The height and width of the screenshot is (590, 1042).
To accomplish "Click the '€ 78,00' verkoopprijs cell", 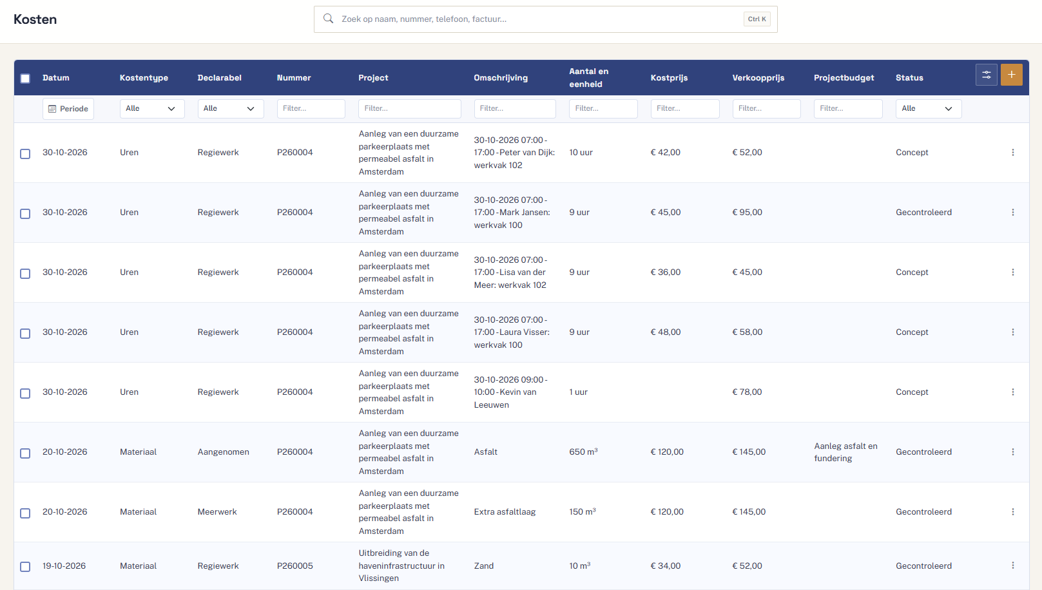I will tap(747, 392).
